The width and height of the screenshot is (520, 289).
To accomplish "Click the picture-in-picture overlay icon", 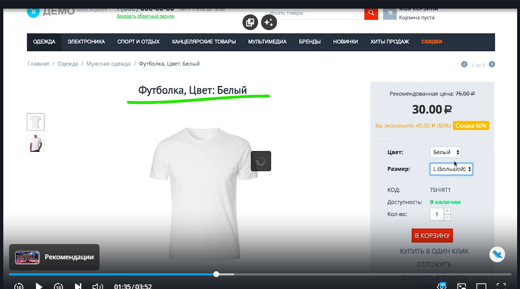I will click(250, 22).
